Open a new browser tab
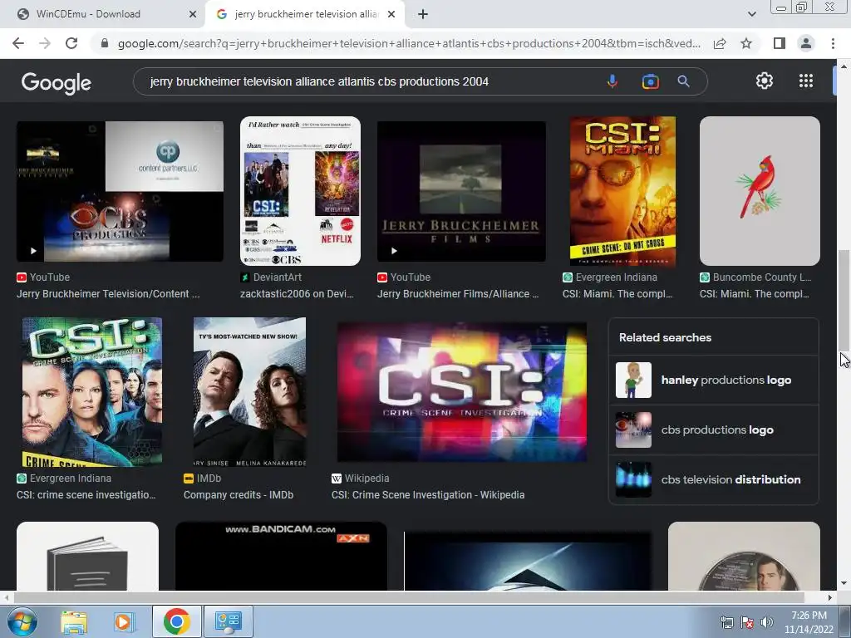Image resolution: width=851 pixels, height=638 pixels. [423, 15]
